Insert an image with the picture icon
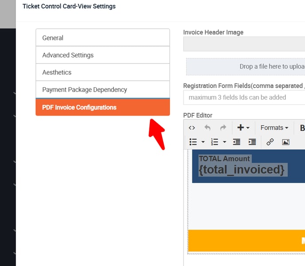 tap(285, 142)
